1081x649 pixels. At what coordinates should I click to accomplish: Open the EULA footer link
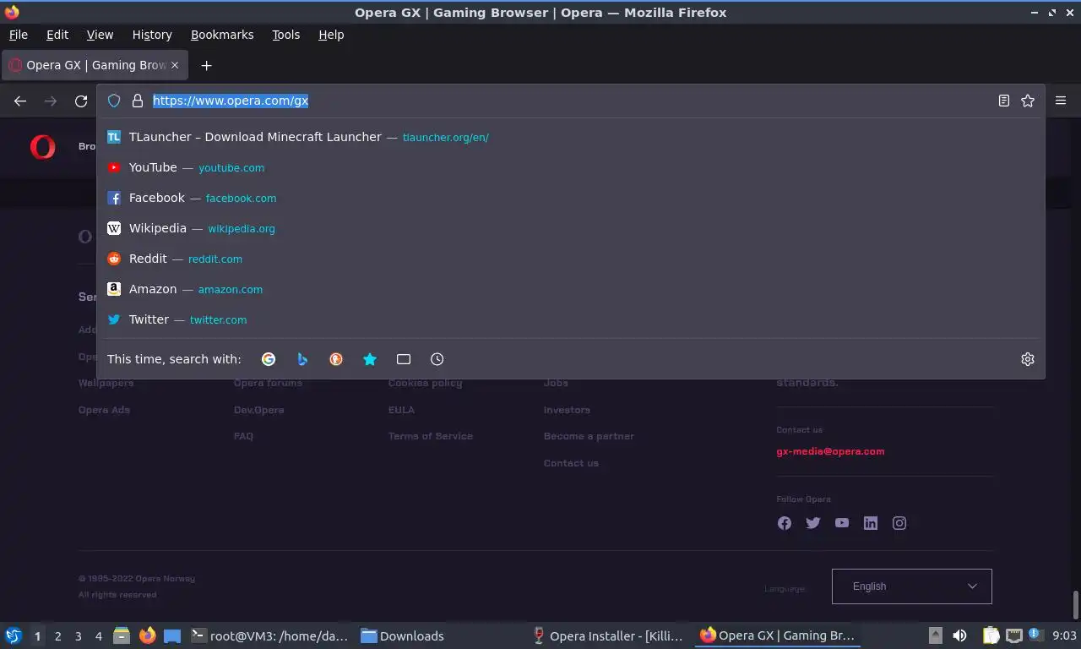click(401, 410)
